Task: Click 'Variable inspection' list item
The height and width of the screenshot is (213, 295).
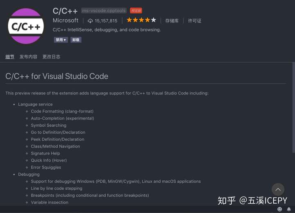Action: (x=50, y=202)
